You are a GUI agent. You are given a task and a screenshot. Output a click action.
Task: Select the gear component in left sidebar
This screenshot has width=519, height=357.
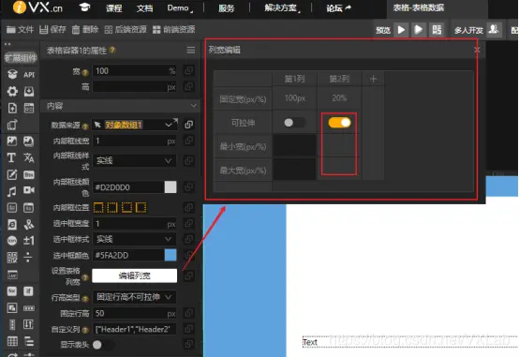point(12,91)
